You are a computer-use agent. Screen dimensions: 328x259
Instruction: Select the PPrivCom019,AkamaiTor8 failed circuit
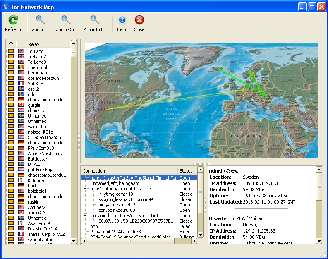tap(115, 232)
